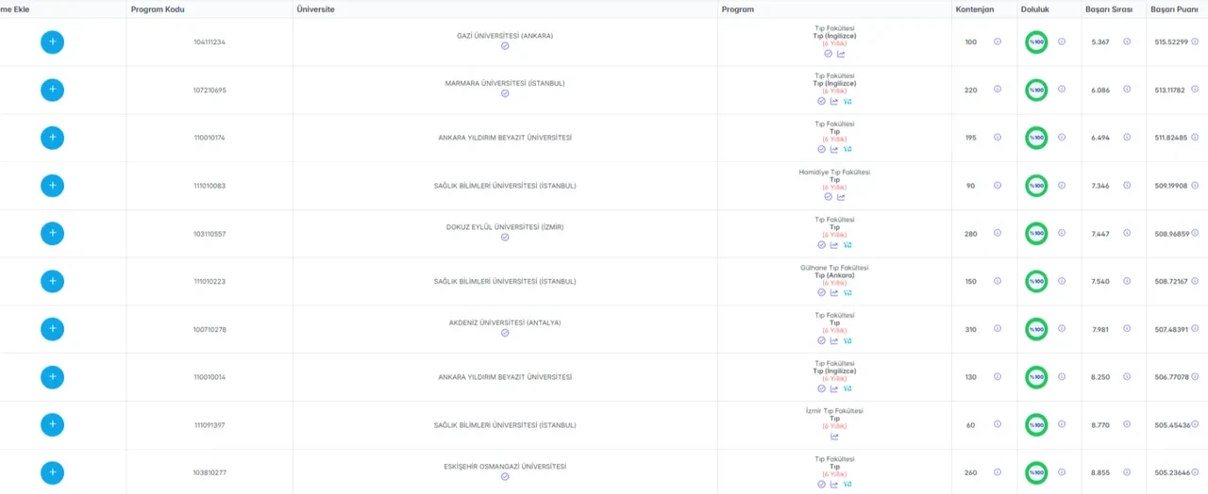Open the chart icon for Marmara Tıp (İngilizce)
Screen dimensions: 1208x494
[834, 101]
